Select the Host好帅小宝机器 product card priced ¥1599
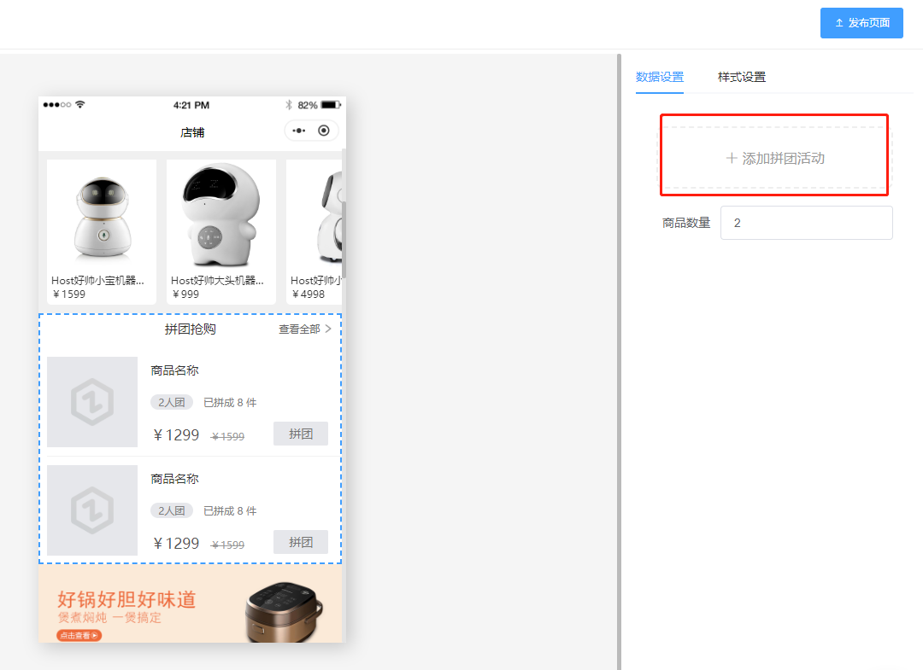The height and width of the screenshot is (670, 923). 102,232
